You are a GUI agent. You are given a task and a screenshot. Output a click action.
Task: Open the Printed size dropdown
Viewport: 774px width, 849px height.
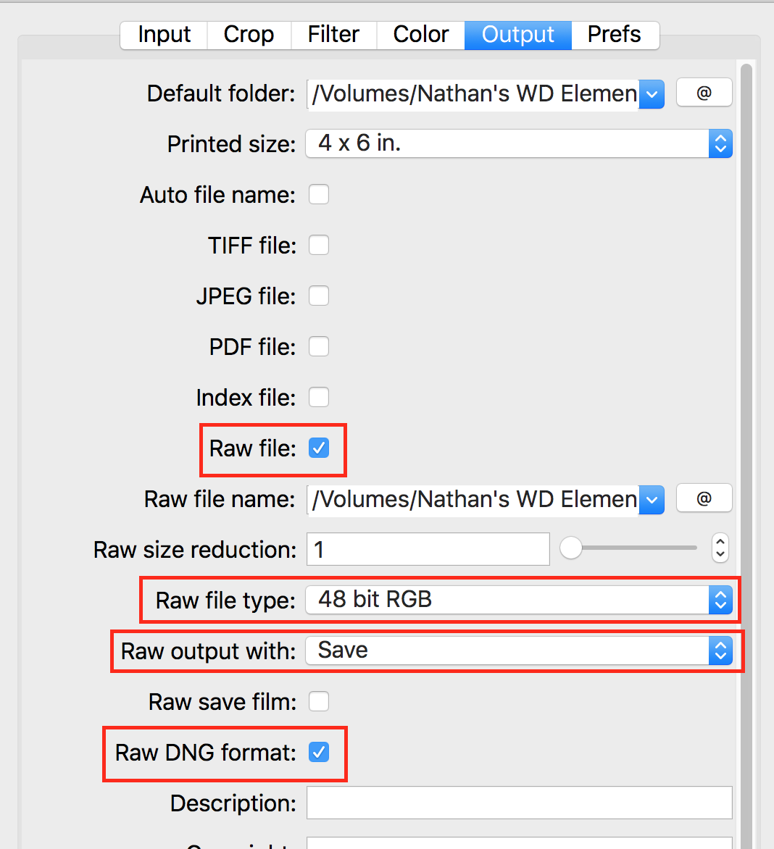(x=519, y=143)
